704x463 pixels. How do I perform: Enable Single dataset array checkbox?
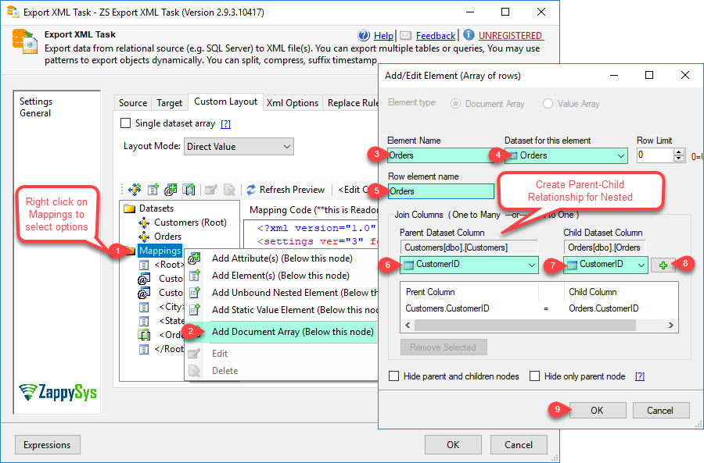(x=126, y=123)
